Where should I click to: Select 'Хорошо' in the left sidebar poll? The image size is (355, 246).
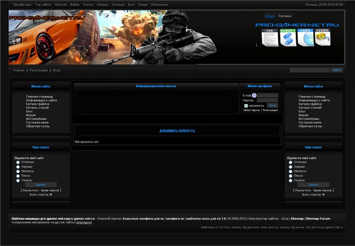tap(18, 167)
